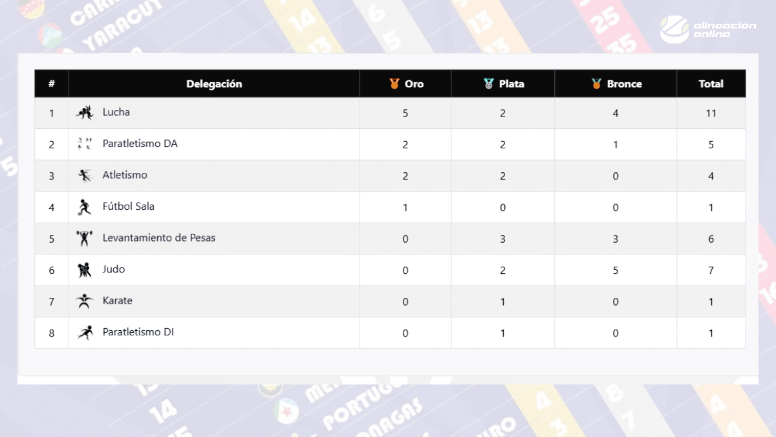Viewport: 776px width, 437px height.
Task: Click the weightlifter icon for Levantamiento de Pesas
Action: point(85,238)
